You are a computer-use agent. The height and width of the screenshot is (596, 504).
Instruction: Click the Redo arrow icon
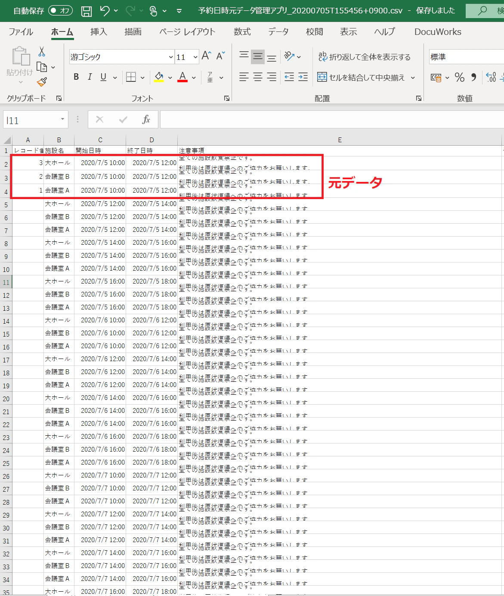130,11
